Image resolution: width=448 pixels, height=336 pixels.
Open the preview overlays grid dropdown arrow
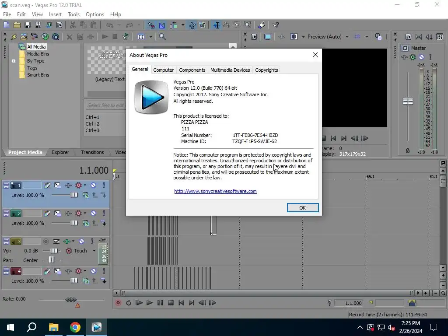tap(367, 37)
